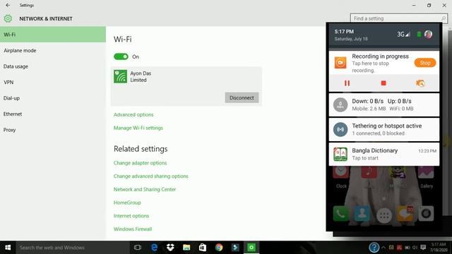Click the Disconnect button
The width and height of the screenshot is (452, 254).
[x=242, y=97]
